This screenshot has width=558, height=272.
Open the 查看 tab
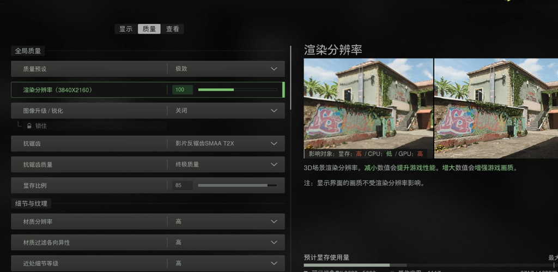pos(173,29)
